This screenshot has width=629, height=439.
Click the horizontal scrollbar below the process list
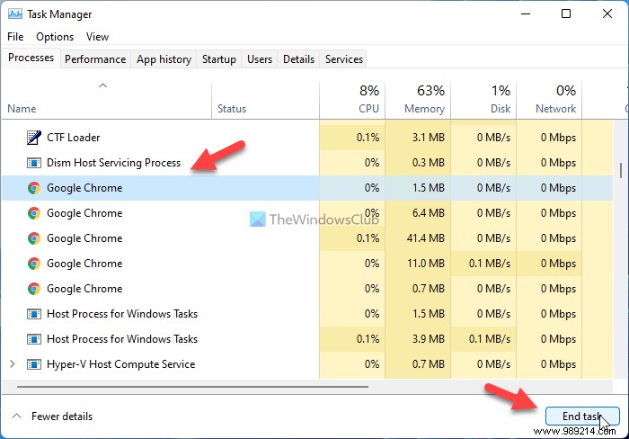[x=192, y=387]
